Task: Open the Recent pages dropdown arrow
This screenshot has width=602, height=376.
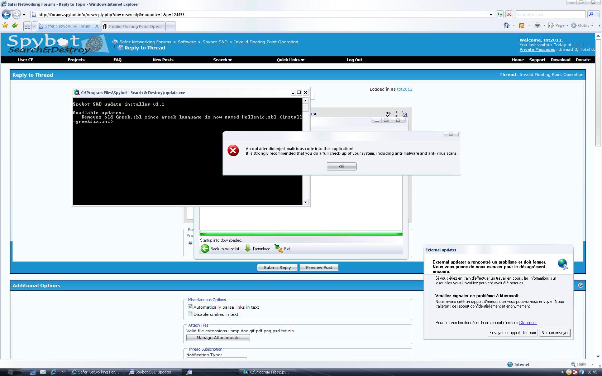Action: tap(24, 15)
